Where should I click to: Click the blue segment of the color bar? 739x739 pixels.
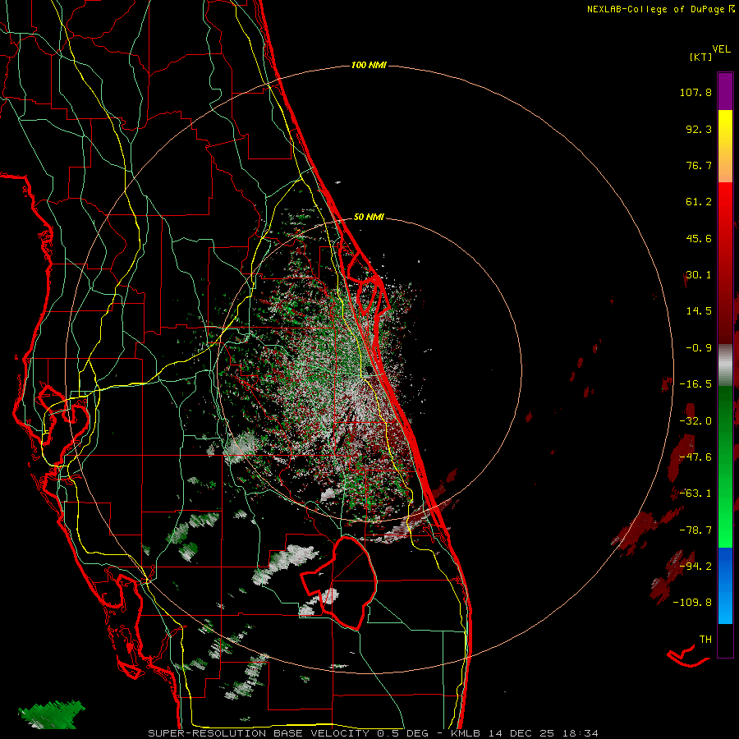click(725, 585)
